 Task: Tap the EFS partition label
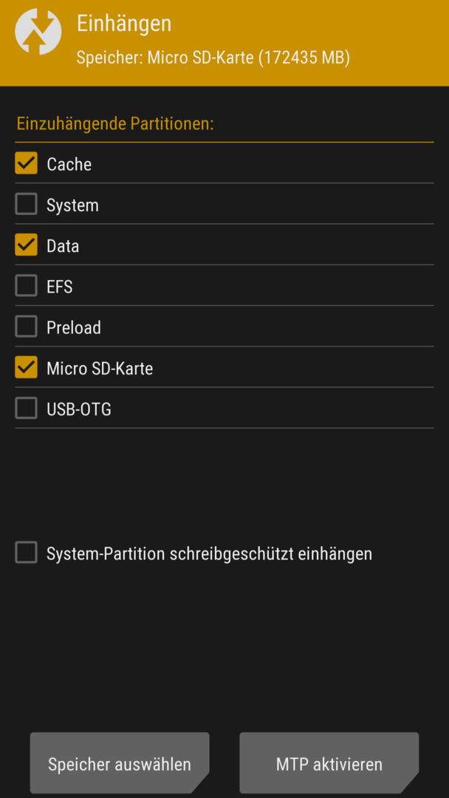60,287
